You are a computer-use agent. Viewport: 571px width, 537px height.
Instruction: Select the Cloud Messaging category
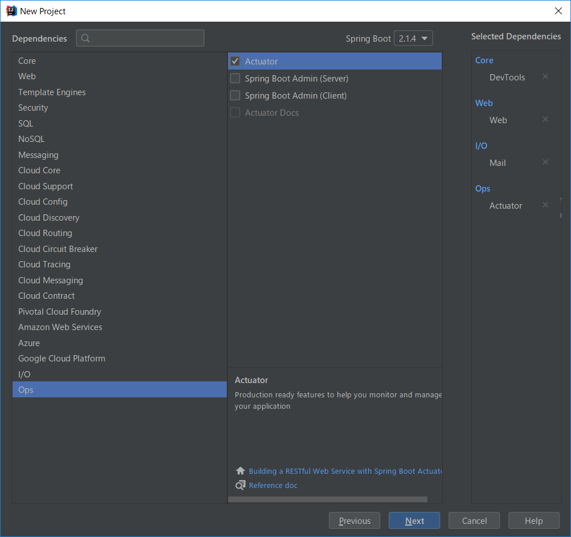[x=120, y=280]
